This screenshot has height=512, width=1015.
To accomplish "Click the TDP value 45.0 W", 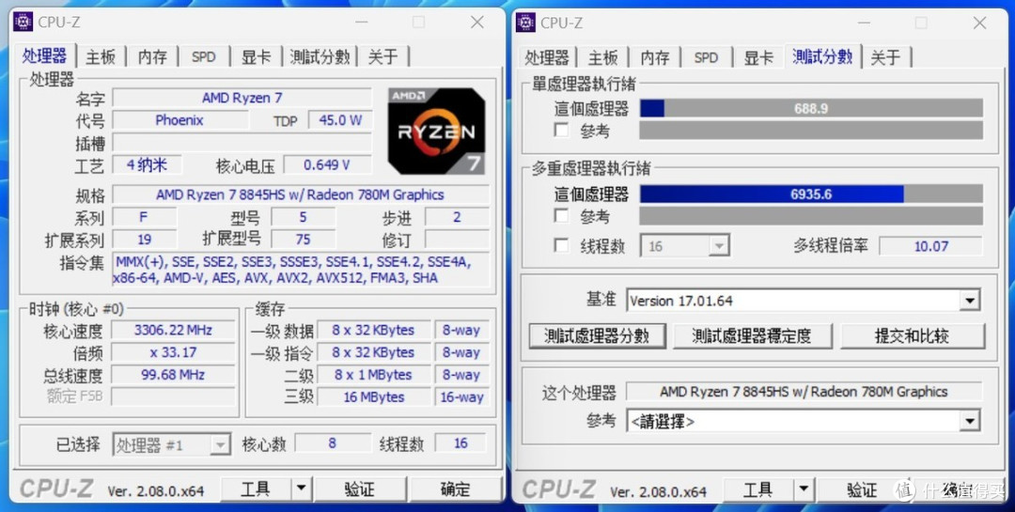I will tap(340, 119).
